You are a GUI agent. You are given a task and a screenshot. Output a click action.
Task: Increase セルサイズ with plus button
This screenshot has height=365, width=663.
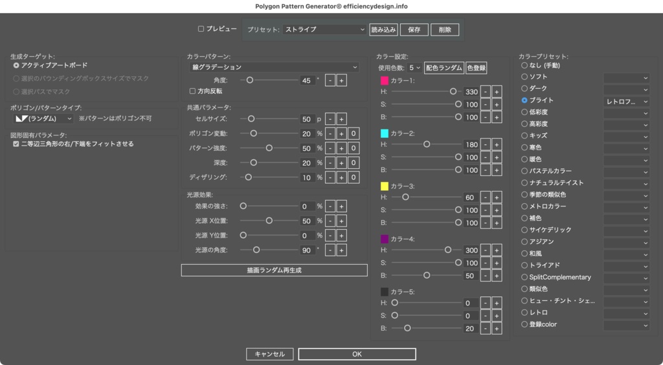(x=341, y=119)
